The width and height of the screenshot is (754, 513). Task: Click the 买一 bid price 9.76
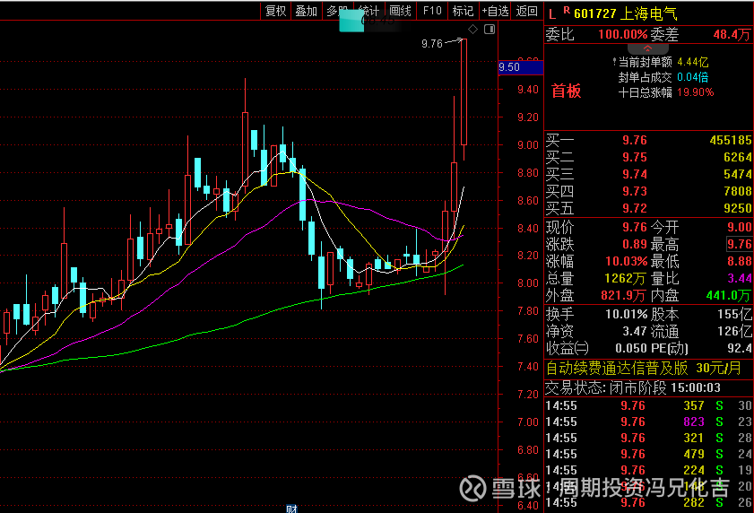tap(635, 140)
